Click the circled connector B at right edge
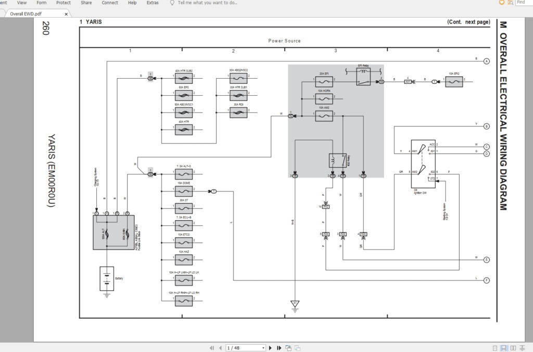Screen dimensions: 533x352 pos(487,126)
